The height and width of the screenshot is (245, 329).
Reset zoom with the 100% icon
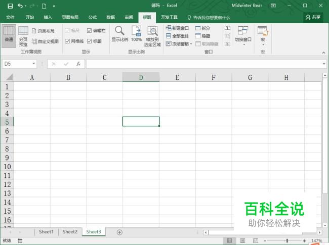136,34
